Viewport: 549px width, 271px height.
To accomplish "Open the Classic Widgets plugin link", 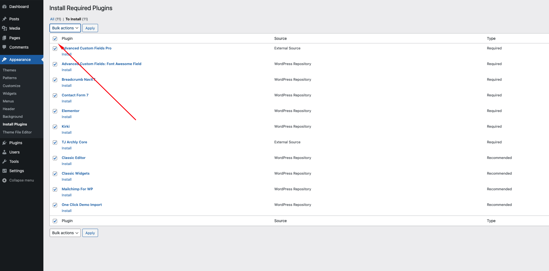I will (x=76, y=174).
